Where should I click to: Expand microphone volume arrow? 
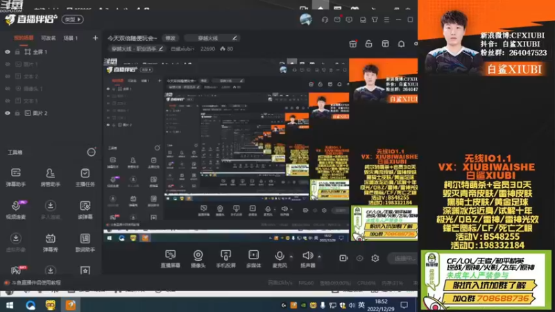pos(291,257)
